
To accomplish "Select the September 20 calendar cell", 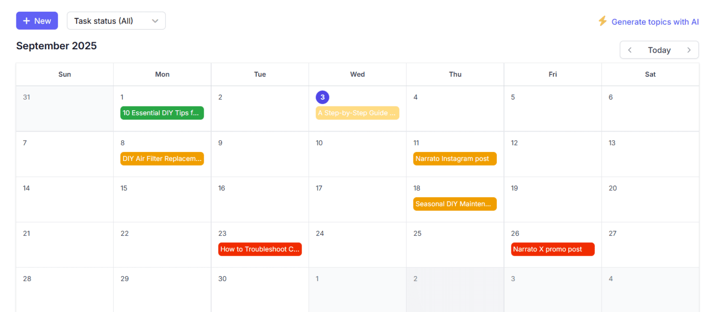I will 650,199.
